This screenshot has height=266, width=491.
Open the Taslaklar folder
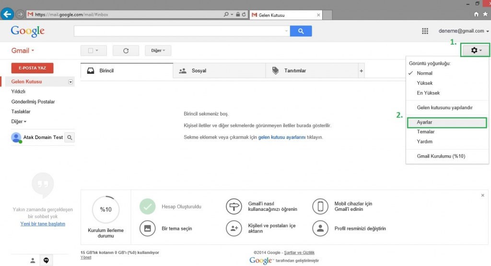[x=21, y=112]
